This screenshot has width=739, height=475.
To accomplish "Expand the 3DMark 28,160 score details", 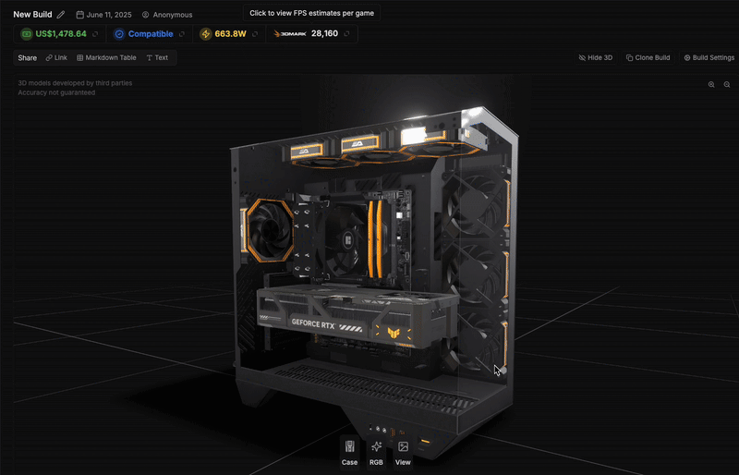I will pos(346,34).
